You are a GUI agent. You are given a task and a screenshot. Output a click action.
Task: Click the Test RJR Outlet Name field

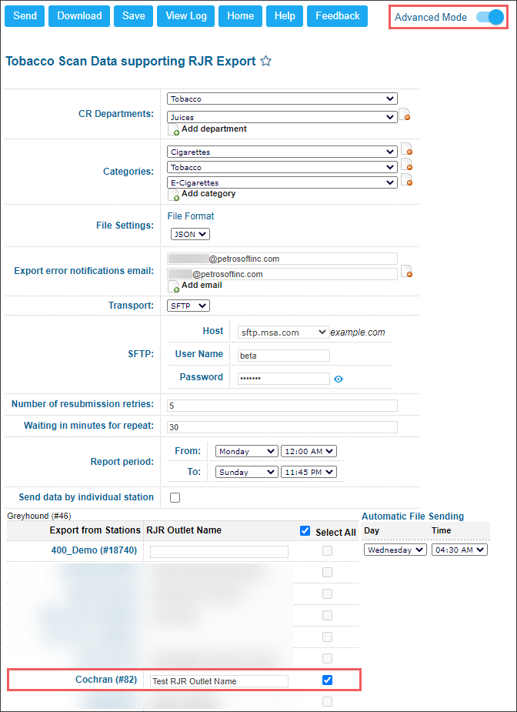click(218, 681)
